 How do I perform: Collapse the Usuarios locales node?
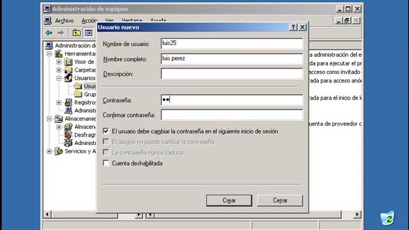point(59,78)
